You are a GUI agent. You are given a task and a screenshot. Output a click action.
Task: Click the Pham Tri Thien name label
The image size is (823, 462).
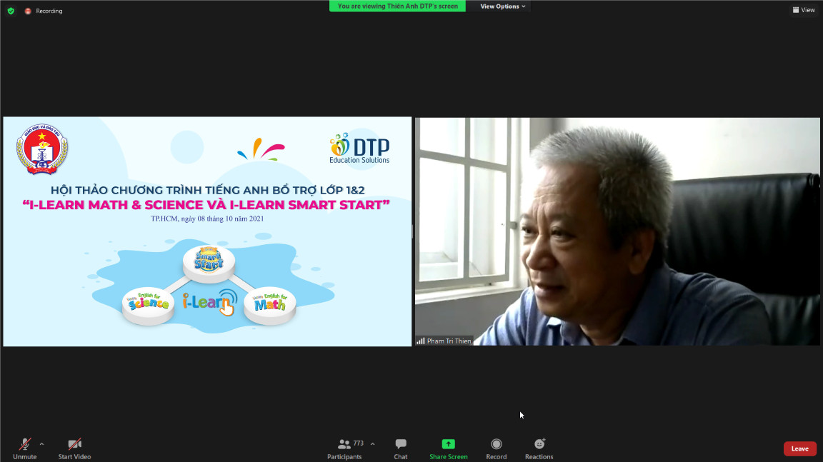point(449,341)
